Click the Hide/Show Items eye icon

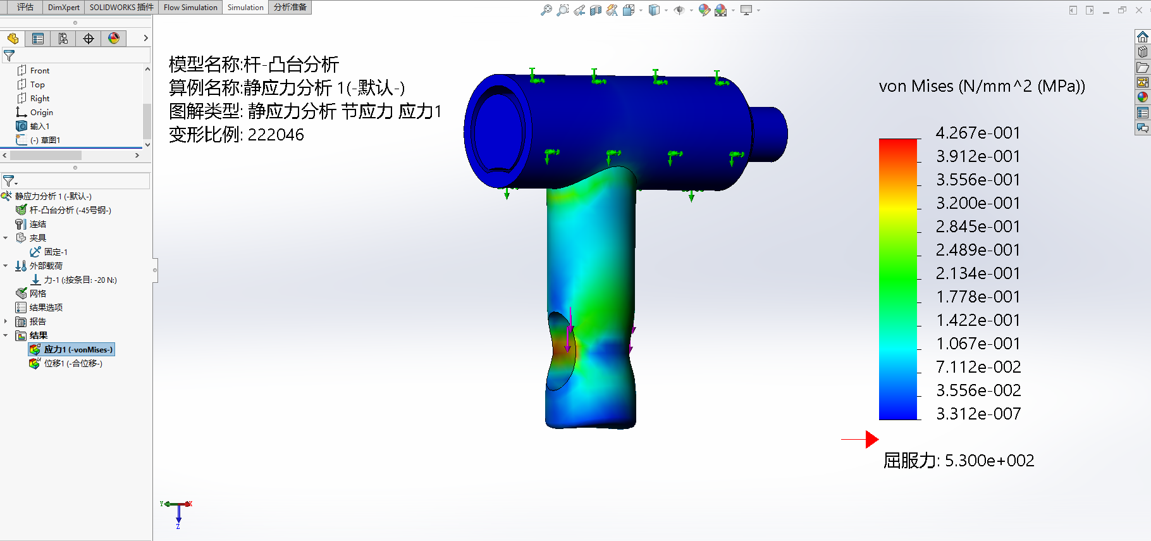tap(679, 10)
